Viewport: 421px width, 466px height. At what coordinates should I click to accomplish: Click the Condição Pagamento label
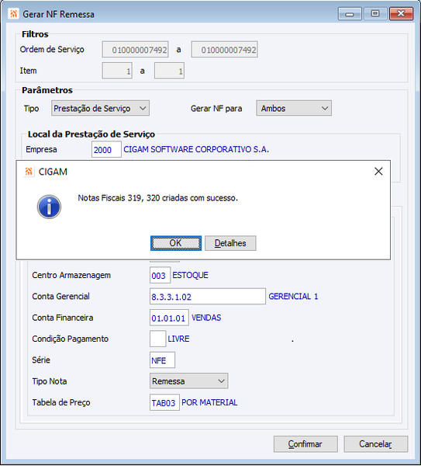(70, 339)
